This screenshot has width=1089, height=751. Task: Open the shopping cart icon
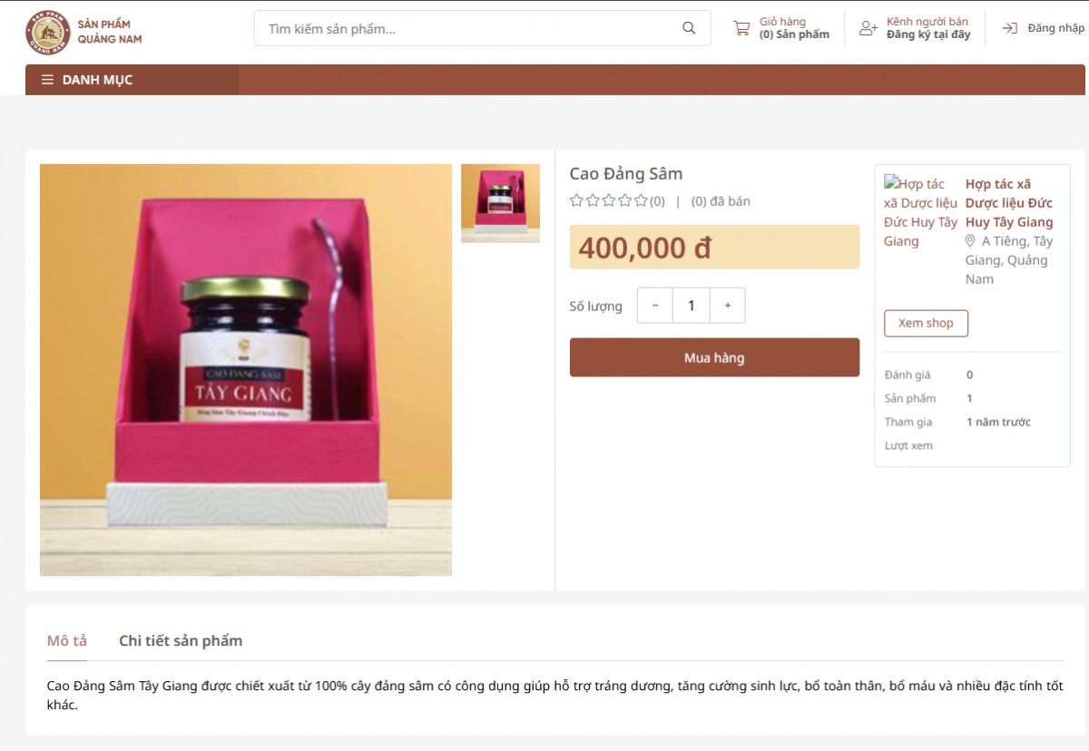(x=741, y=28)
